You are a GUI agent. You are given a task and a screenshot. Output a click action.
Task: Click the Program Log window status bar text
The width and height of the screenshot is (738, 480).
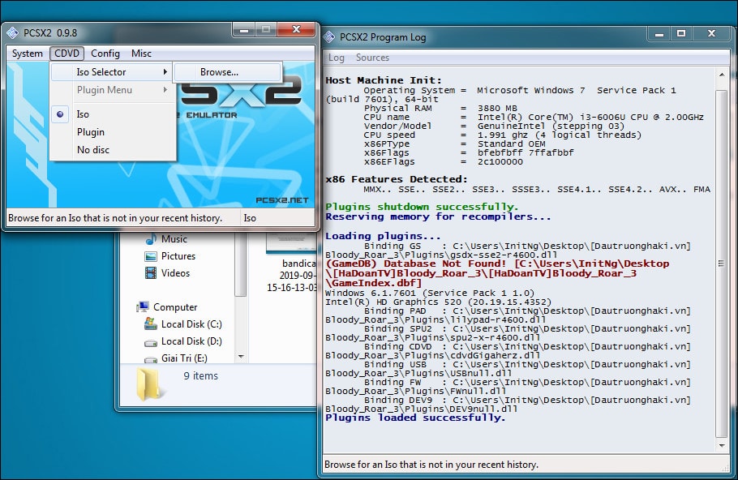tap(431, 465)
